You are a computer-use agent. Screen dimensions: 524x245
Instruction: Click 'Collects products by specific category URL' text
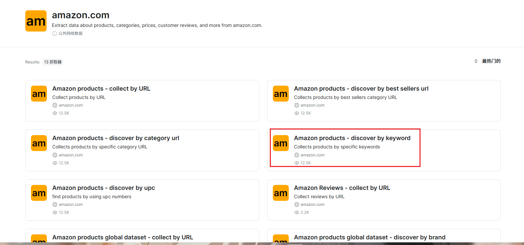(99, 147)
